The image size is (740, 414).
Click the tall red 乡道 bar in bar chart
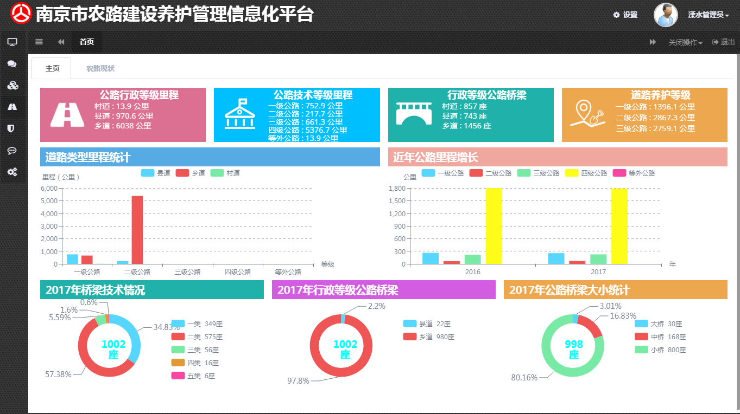(x=137, y=230)
